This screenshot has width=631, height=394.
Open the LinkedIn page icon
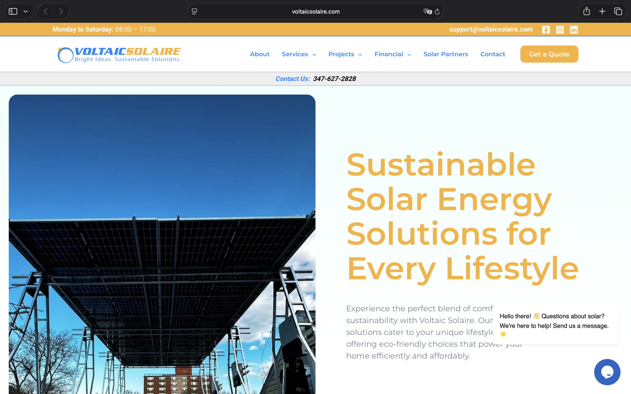(574, 30)
